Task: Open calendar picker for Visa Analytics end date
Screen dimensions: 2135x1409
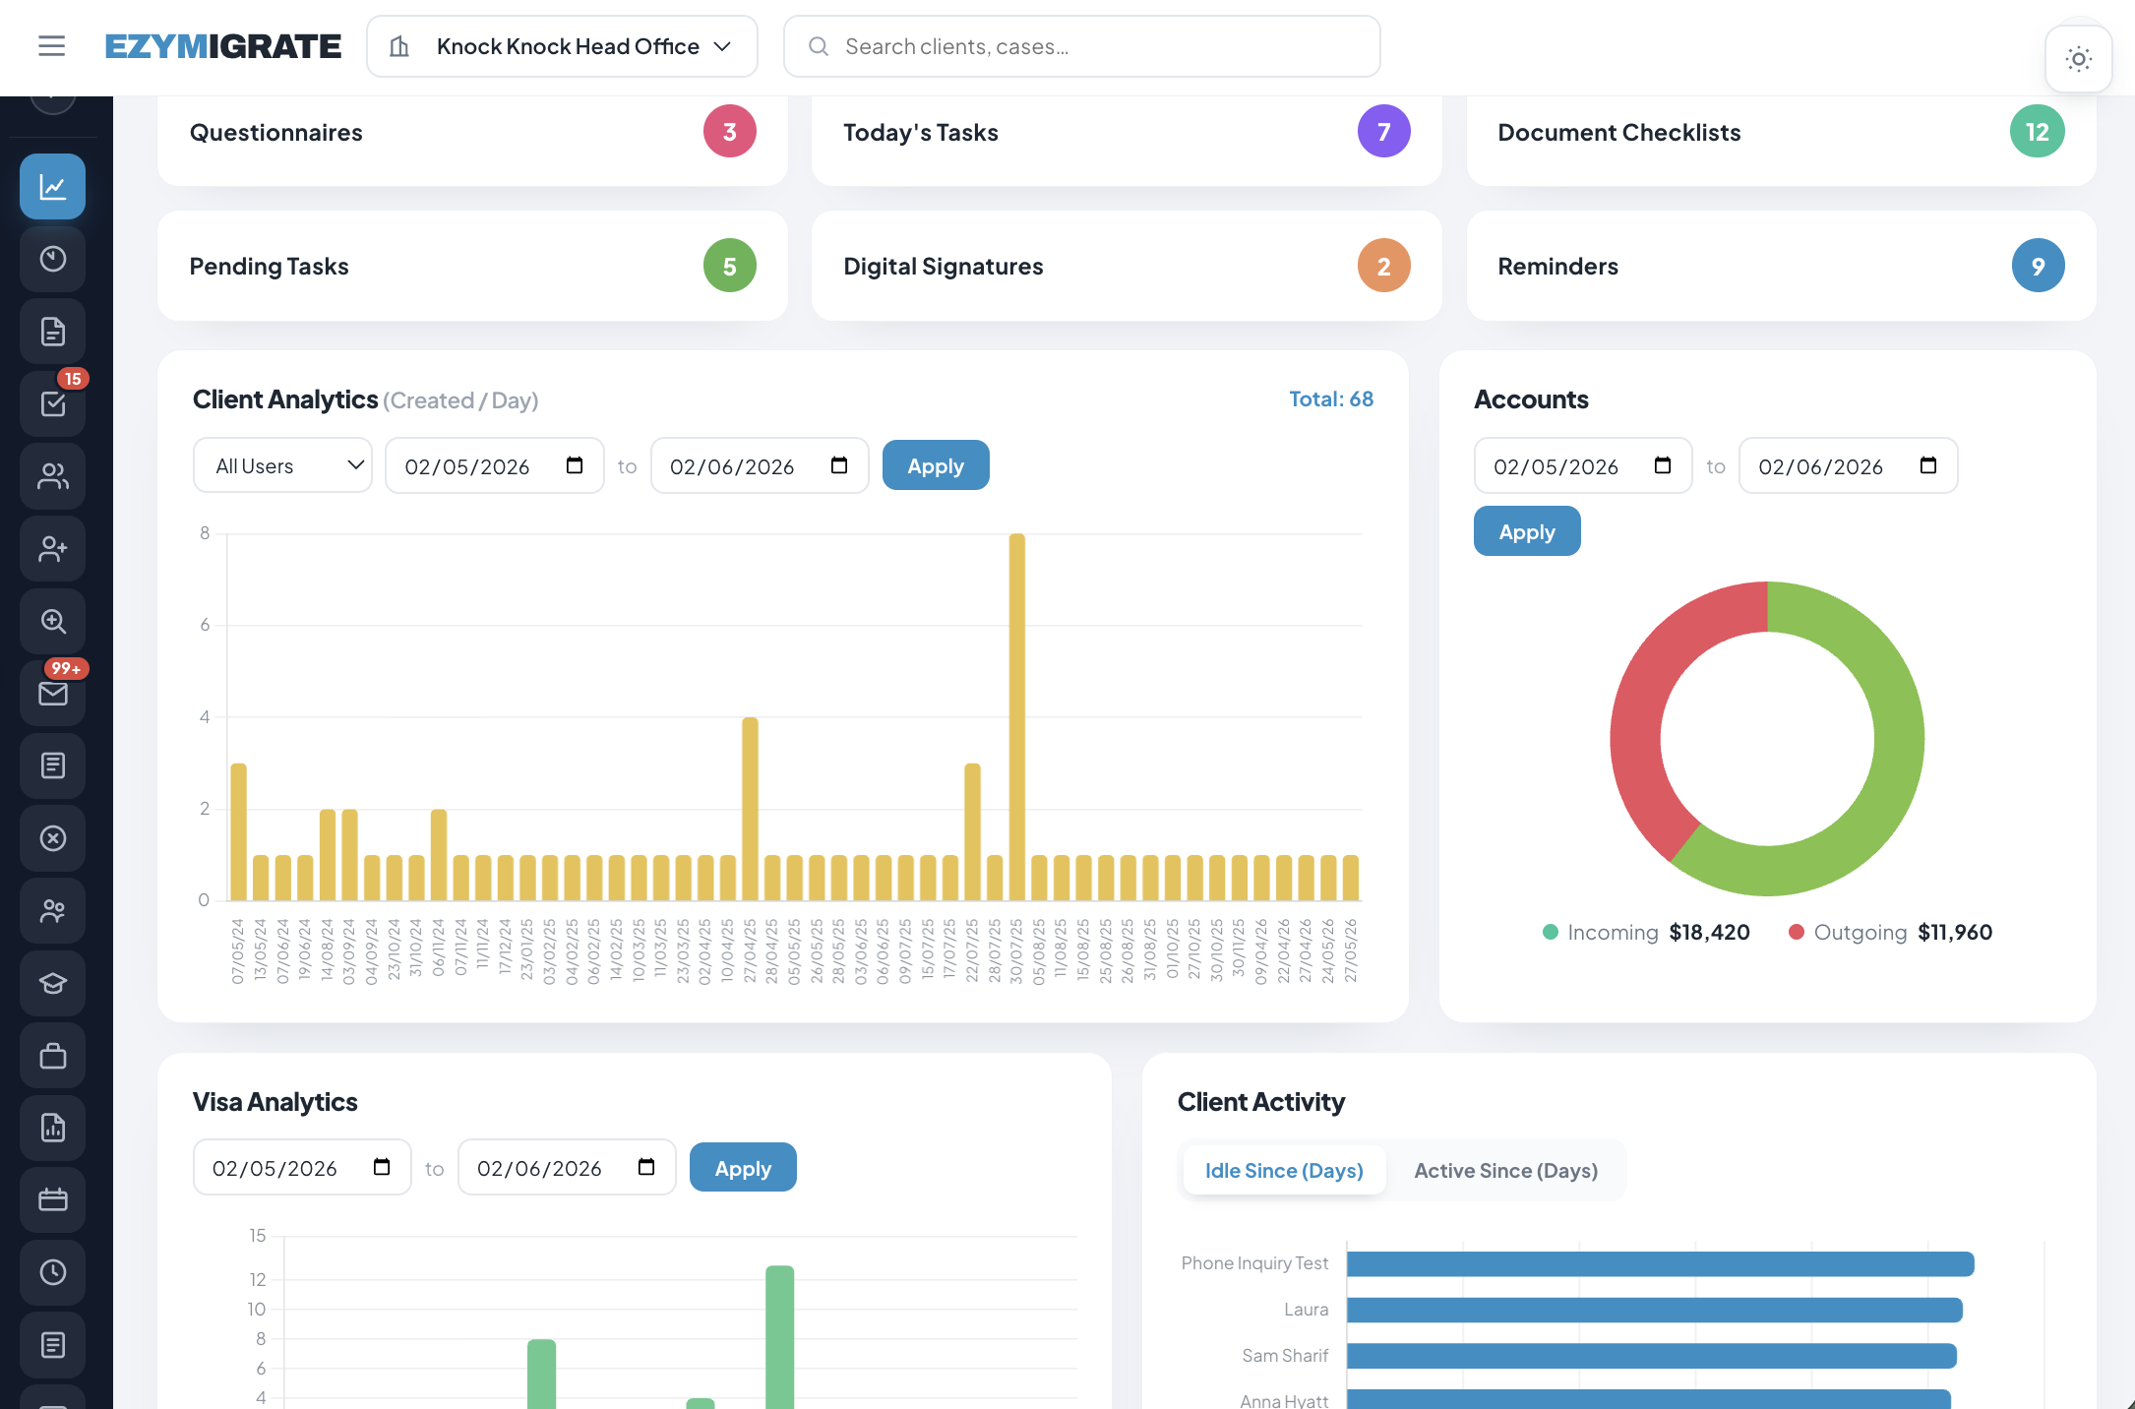Action: (x=646, y=1167)
